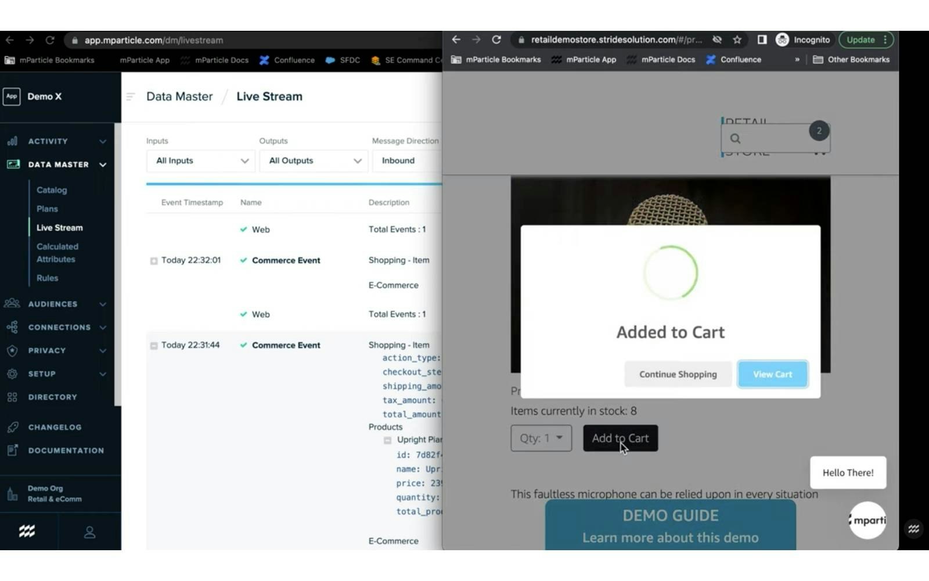
Task: Click Continue Shopping button
Action: (678, 374)
